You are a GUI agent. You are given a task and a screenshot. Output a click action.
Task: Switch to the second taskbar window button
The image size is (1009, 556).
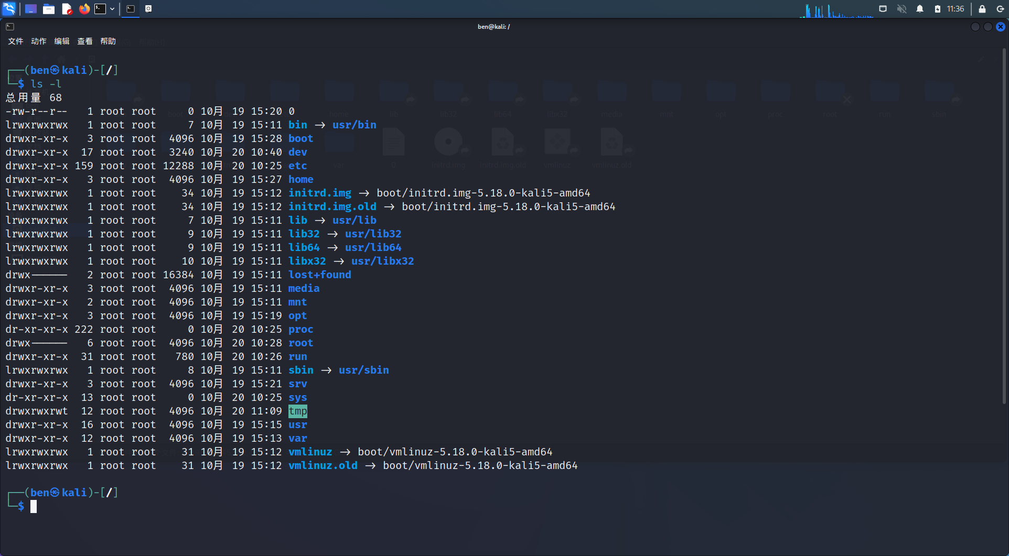(148, 9)
